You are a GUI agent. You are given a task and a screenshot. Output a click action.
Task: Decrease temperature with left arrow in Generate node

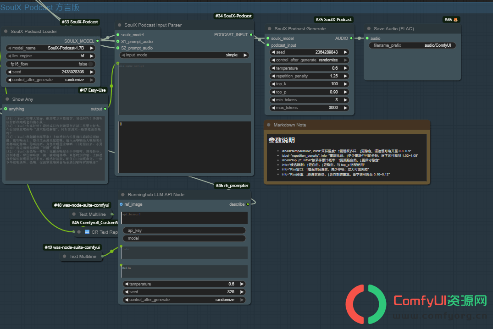pos(273,68)
